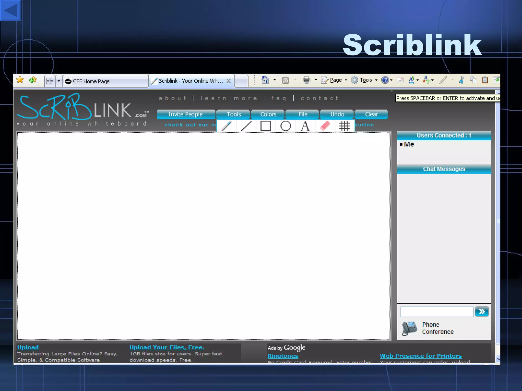Click the Paste clipboard icon

coord(485,80)
